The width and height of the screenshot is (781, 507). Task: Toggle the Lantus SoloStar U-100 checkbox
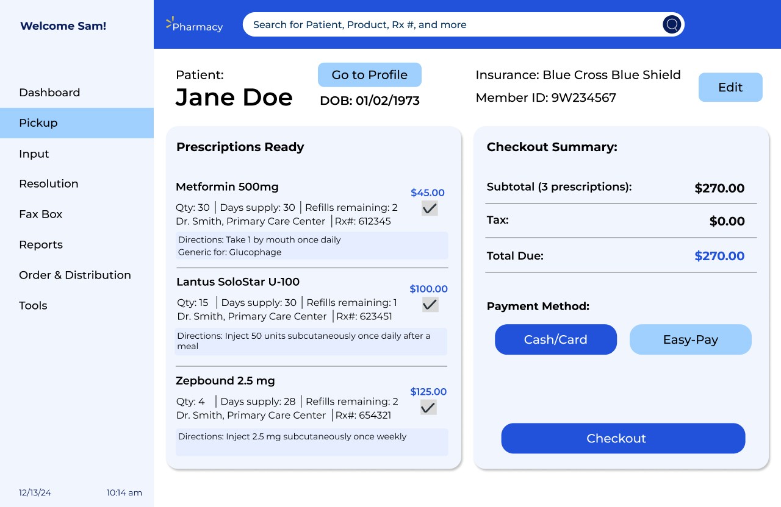pyautogui.click(x=430, y=304)
